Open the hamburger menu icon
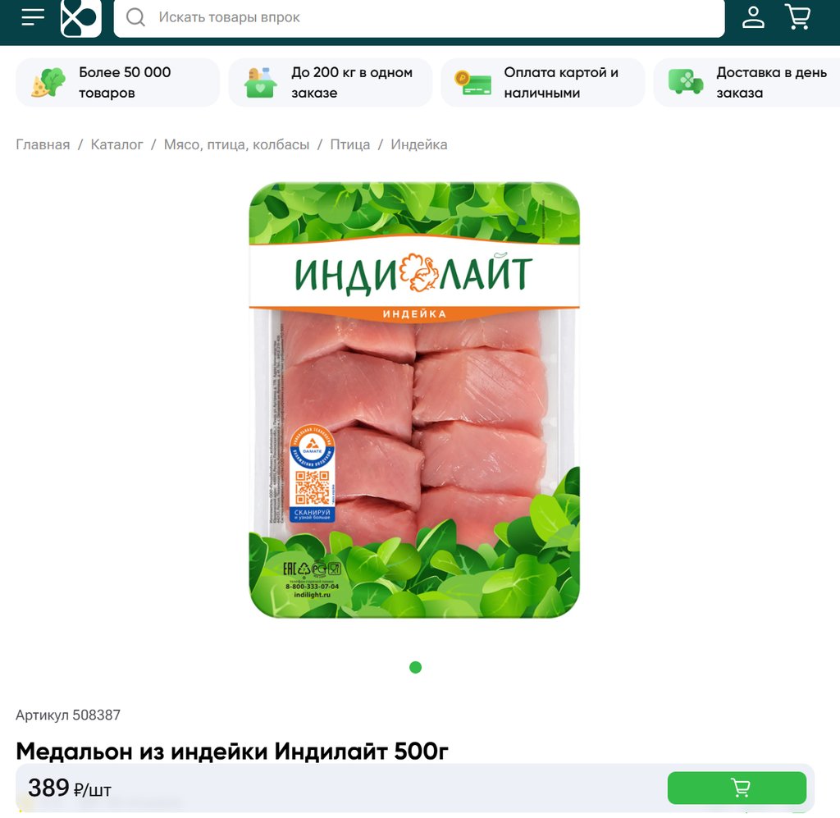The image size is (840, 818). click(x=33, y=16)
